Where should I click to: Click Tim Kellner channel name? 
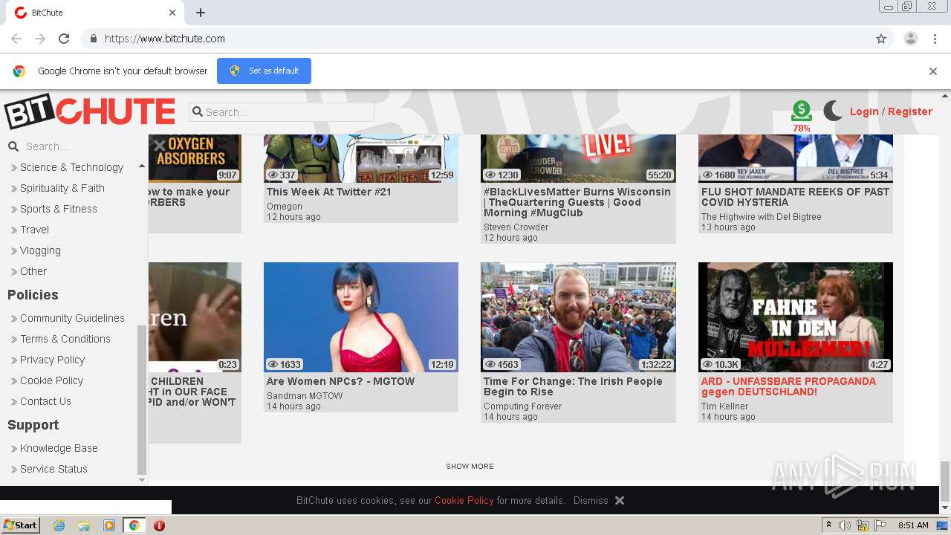(x=724, y=406)
